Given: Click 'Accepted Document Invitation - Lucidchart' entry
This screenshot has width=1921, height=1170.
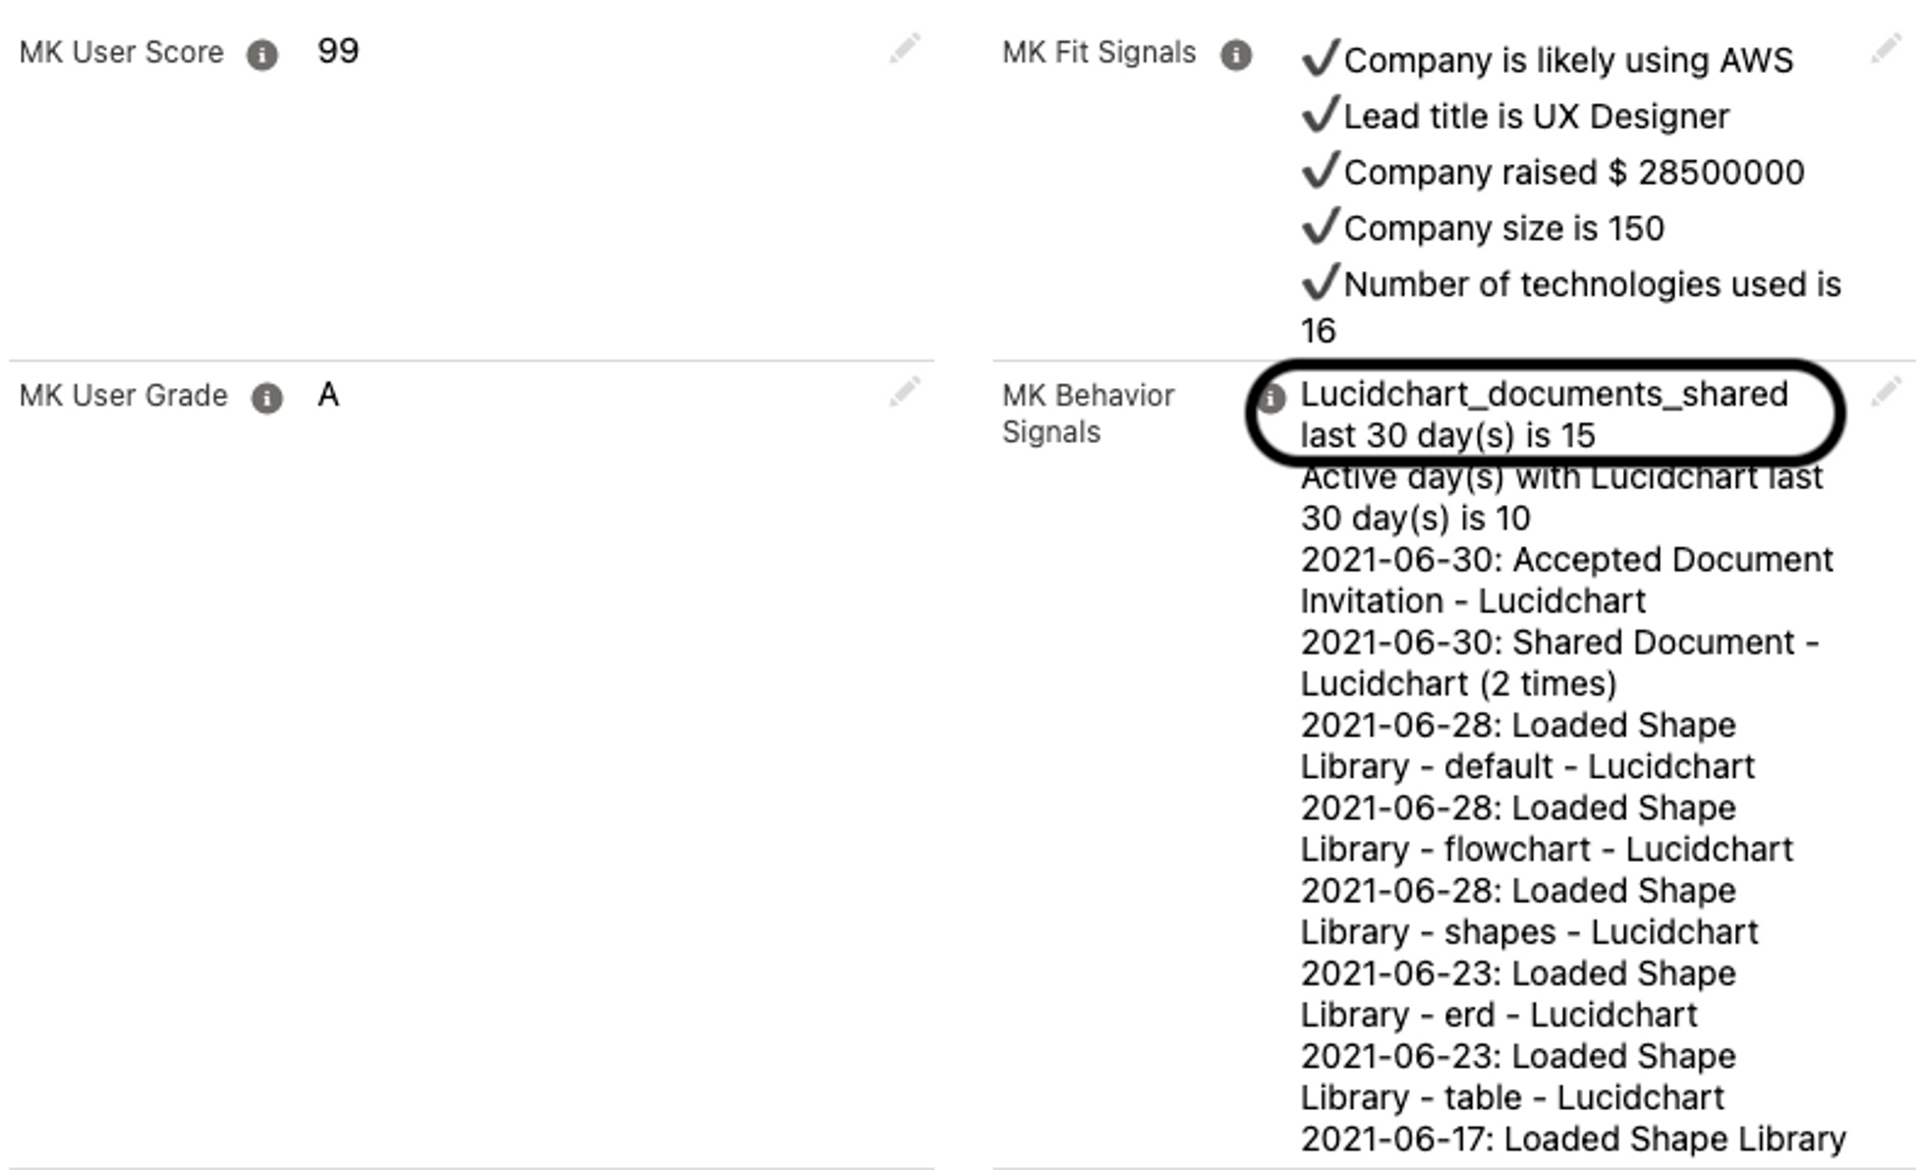Looking at the screenshot, I should (1567, 580).
